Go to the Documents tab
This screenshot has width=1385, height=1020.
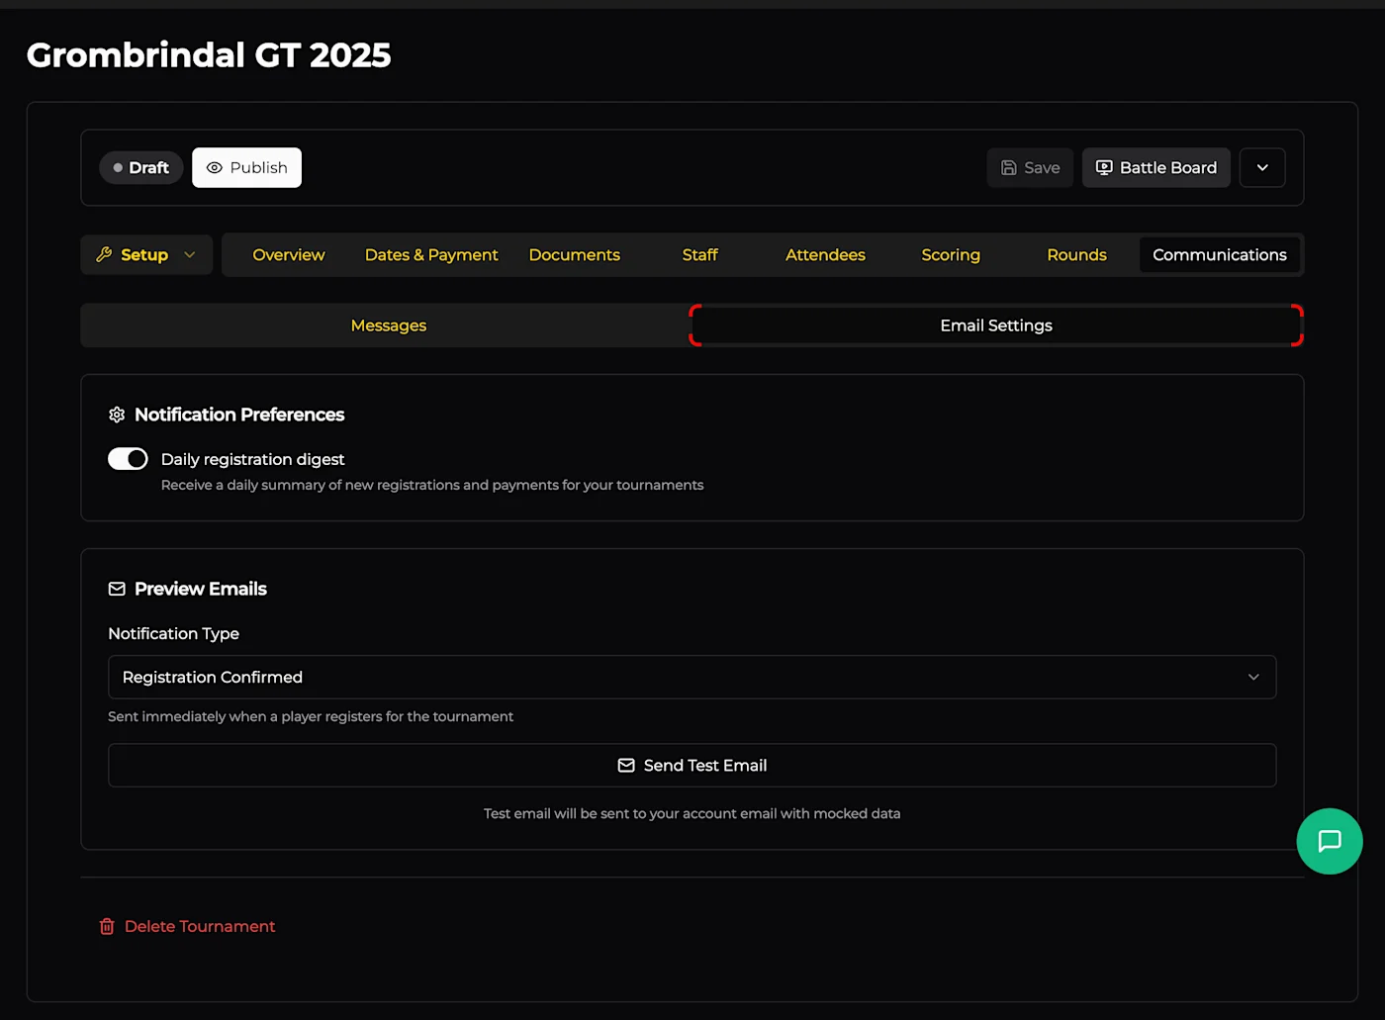(x=575, y=254)
